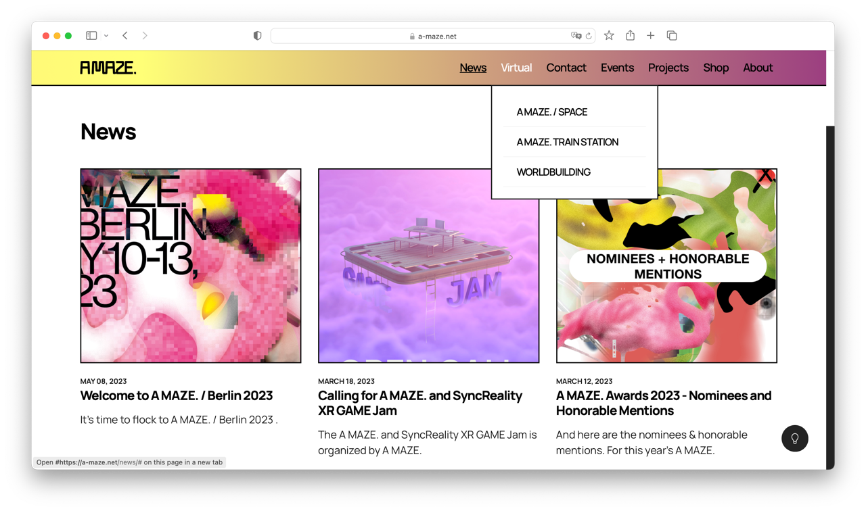
Task: Open the privacy shield report icon
Action: pos(257,36)
